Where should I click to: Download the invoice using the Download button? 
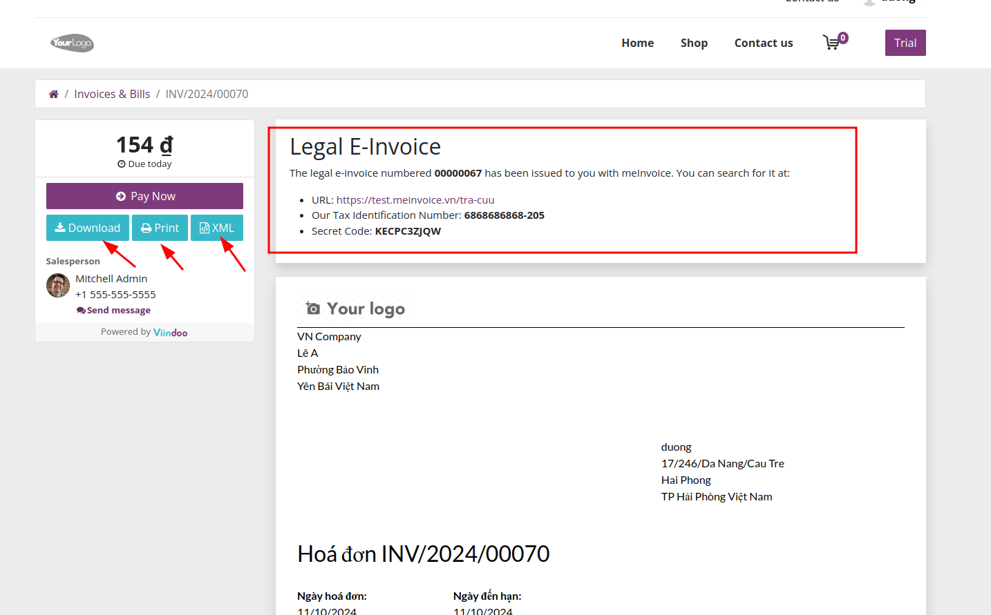[x=88, y=227]
